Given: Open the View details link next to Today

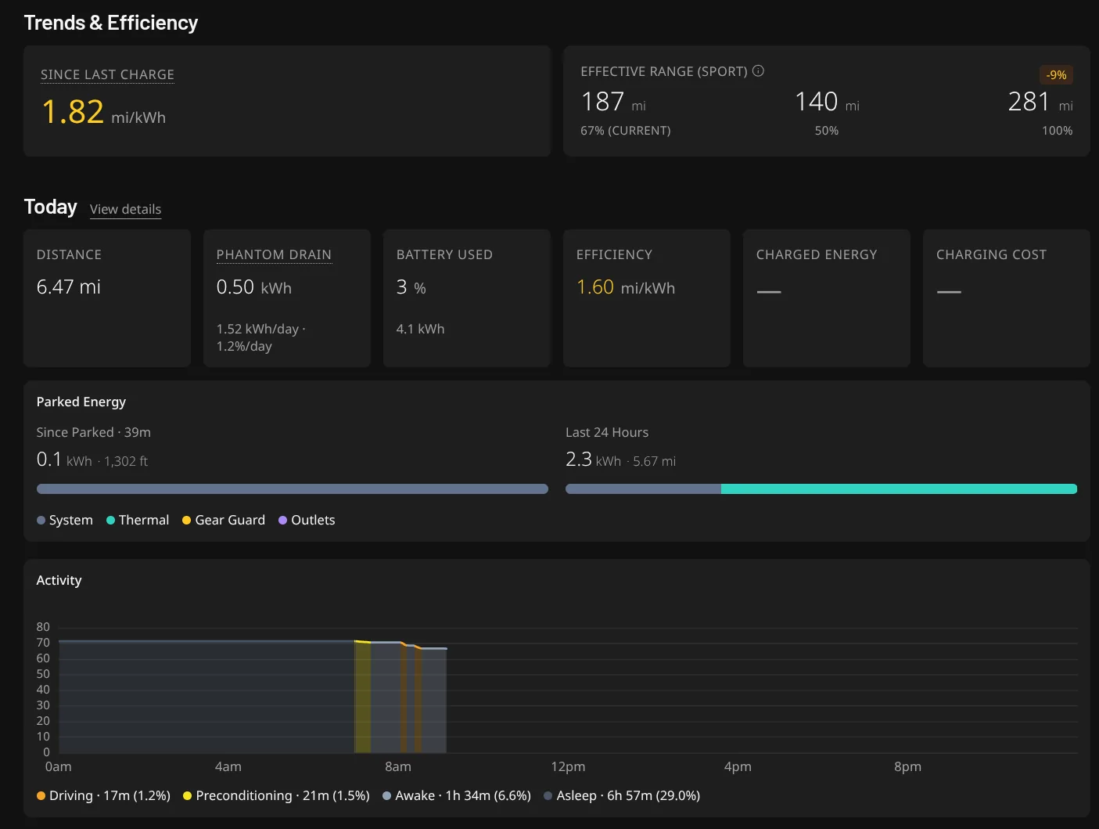Looking at the screenshot, I should point(125,210).
